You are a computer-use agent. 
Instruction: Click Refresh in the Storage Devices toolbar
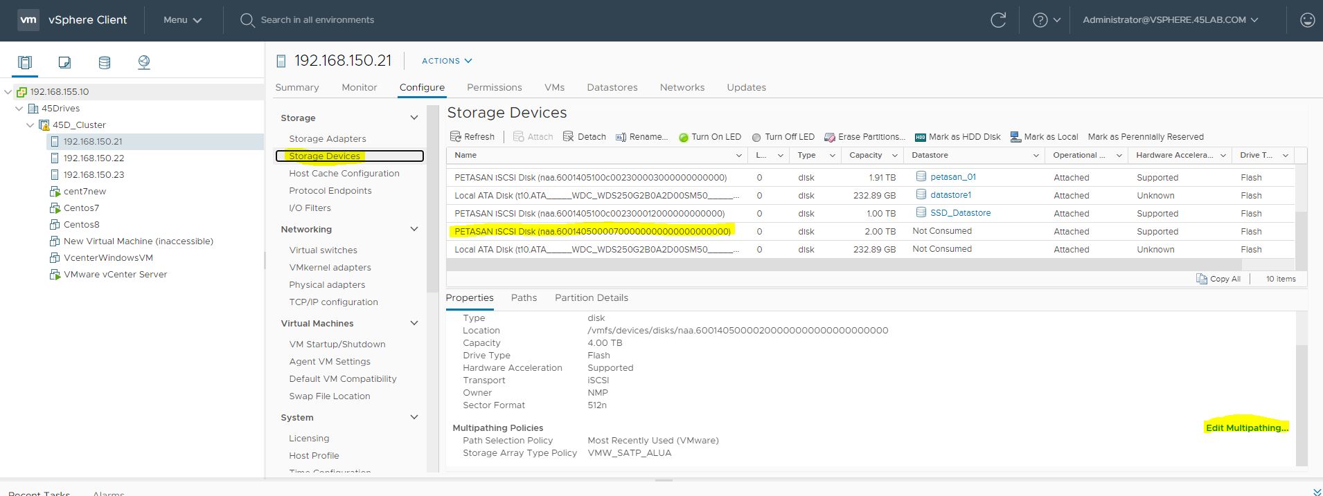(x=472, y=136)
